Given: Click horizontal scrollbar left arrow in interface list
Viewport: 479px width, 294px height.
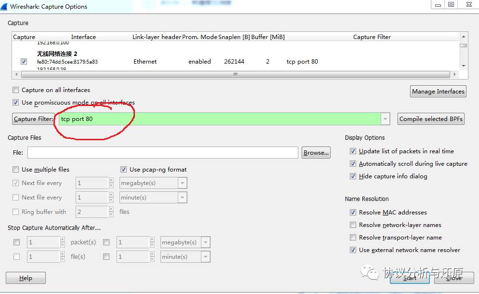Looking at the screenshot, I should click(x=16, y=74).
